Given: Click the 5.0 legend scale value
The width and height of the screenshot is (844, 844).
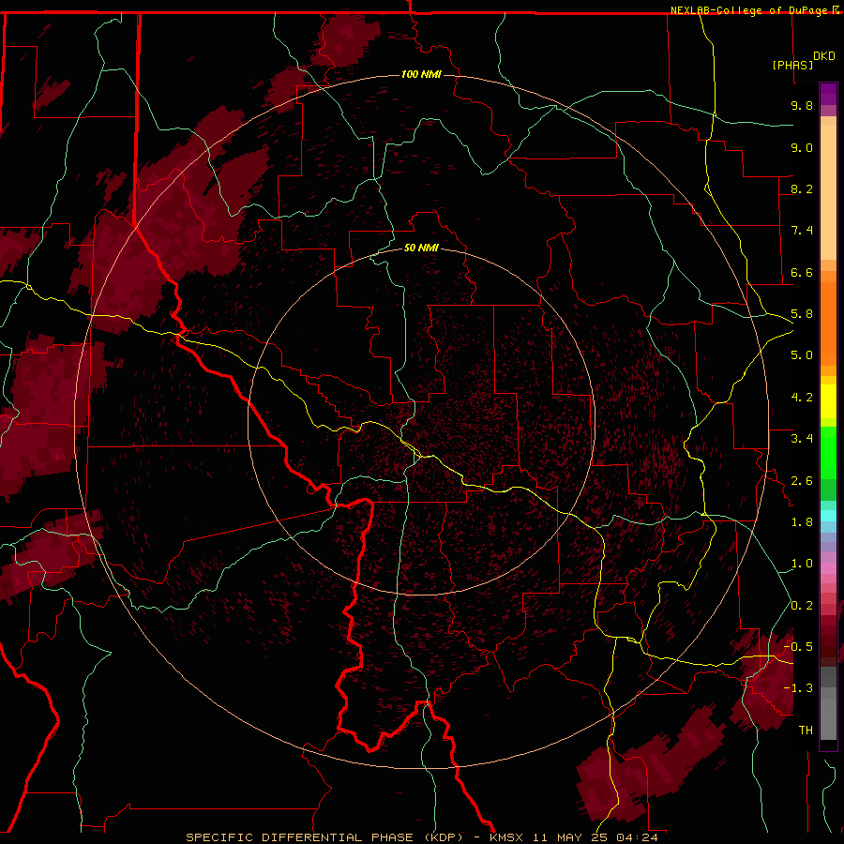Looking at the screenshot, I should (x=802, y=355).
